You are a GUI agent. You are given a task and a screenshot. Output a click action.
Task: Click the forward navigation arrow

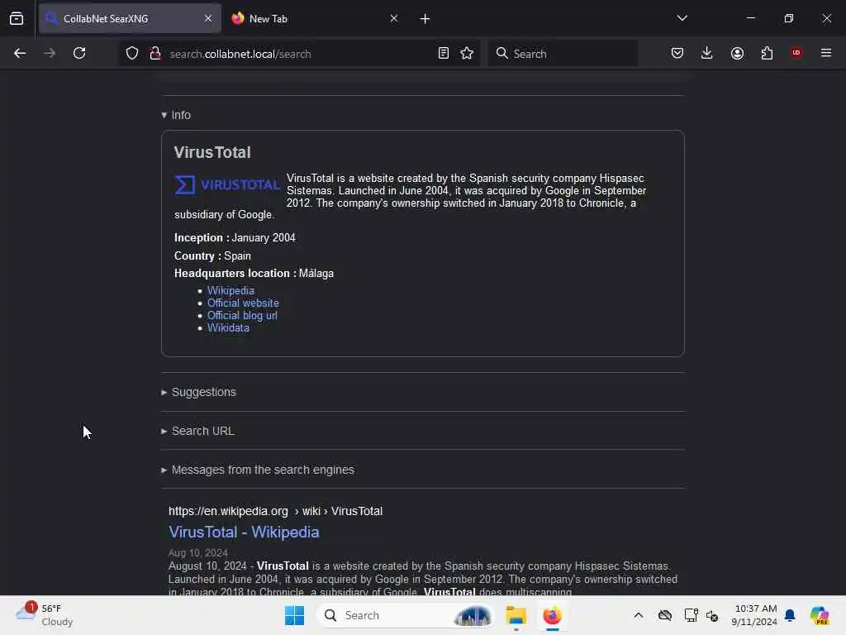(50, 53)
